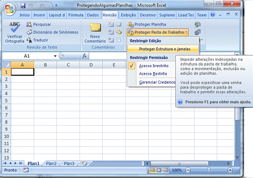Open Fórmulas ribbon tab
Image resolution: width=253 pixels, height=178 pixels.
(76, 15)
